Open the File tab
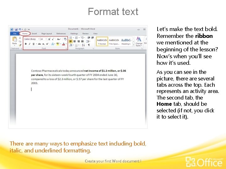 point(15,33)
